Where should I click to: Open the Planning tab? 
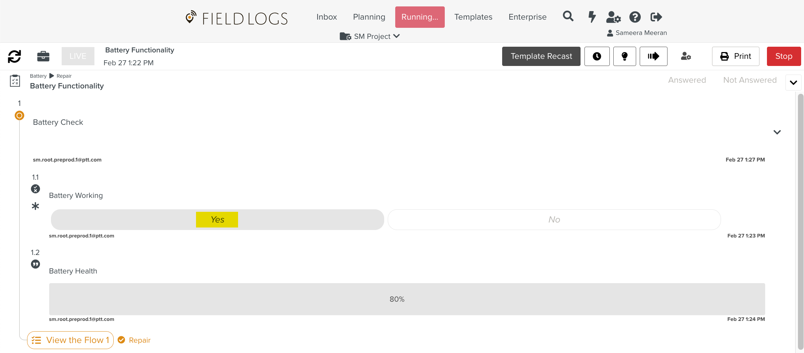point(369,17)
